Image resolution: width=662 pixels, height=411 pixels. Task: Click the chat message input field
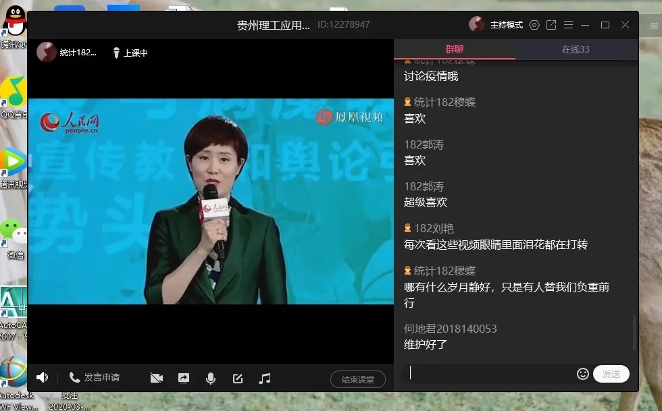coord(490,373)
